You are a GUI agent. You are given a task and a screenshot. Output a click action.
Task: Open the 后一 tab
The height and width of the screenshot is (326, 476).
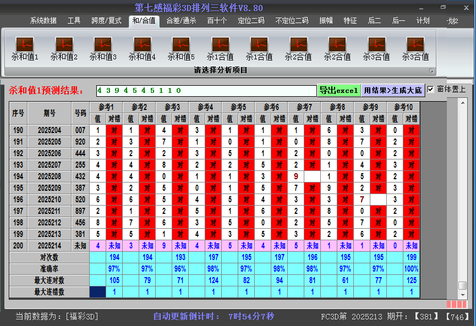pos(398,21)
